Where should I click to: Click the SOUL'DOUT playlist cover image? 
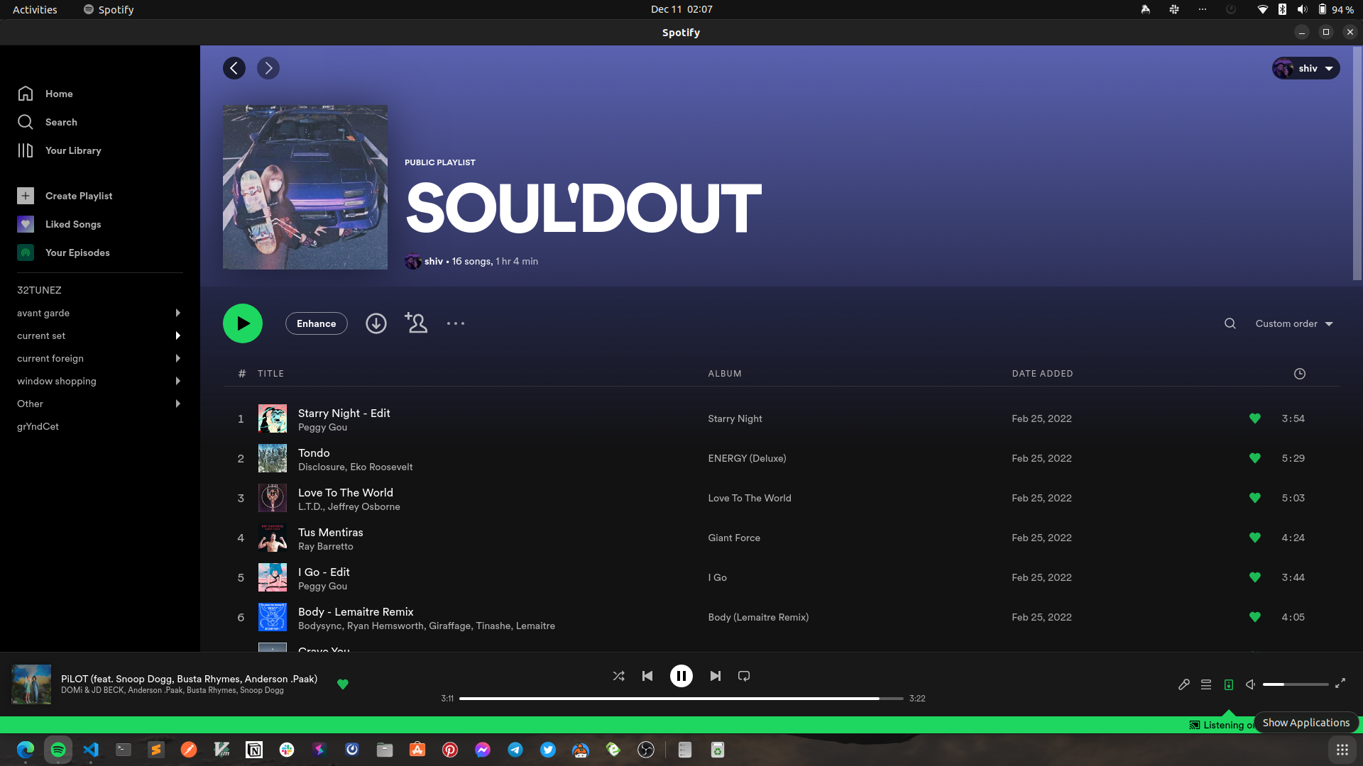pos(305,187)
